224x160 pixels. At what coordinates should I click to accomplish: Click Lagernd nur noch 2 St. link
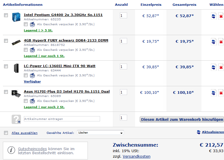tap(44, 107)
